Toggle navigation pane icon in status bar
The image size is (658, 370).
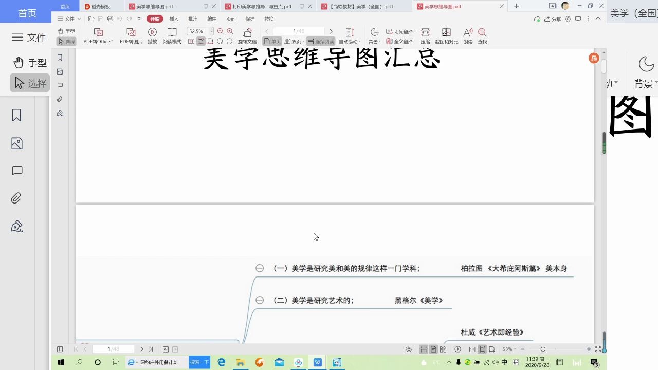[60, 349]
